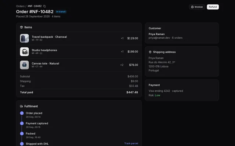
Task: Click "1200-018 Lisboa" address line
Action: (158, 66)
